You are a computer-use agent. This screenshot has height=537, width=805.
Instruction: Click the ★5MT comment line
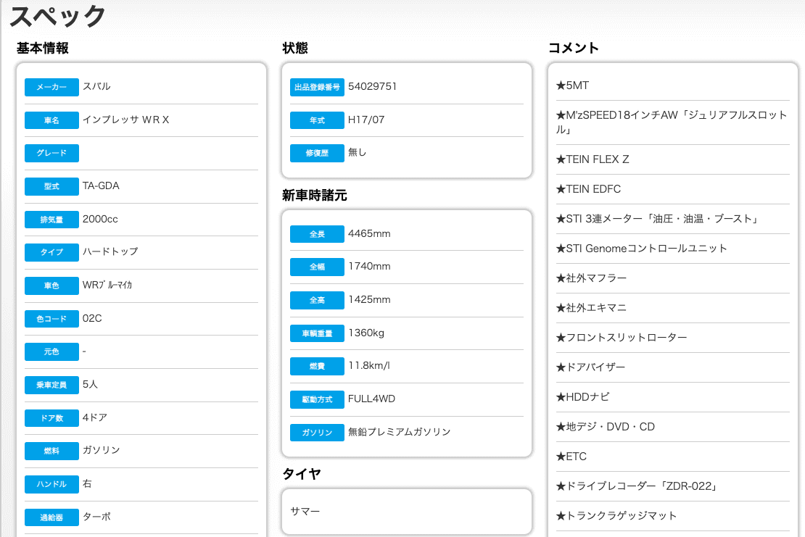[572, 86]
